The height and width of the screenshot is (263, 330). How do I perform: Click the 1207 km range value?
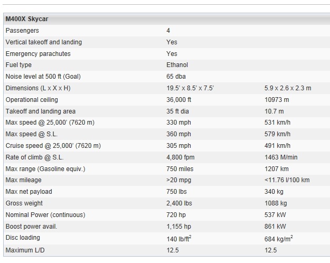277,169
